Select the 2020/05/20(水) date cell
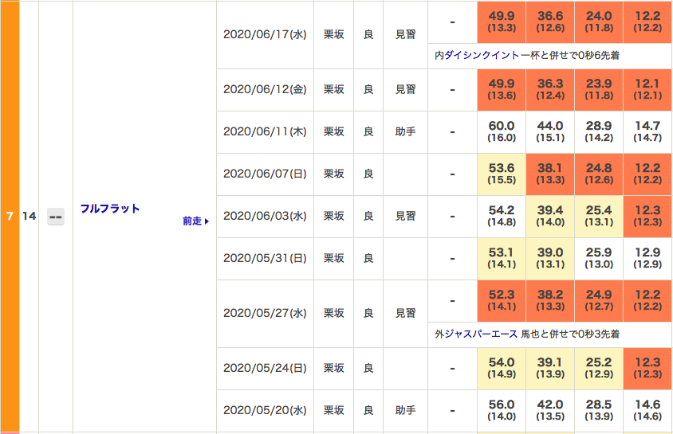The height and width of the screenshot is (434, 673). point(265,410)
